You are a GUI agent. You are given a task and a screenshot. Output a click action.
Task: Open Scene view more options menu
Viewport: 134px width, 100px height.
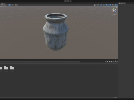point(117,3)
